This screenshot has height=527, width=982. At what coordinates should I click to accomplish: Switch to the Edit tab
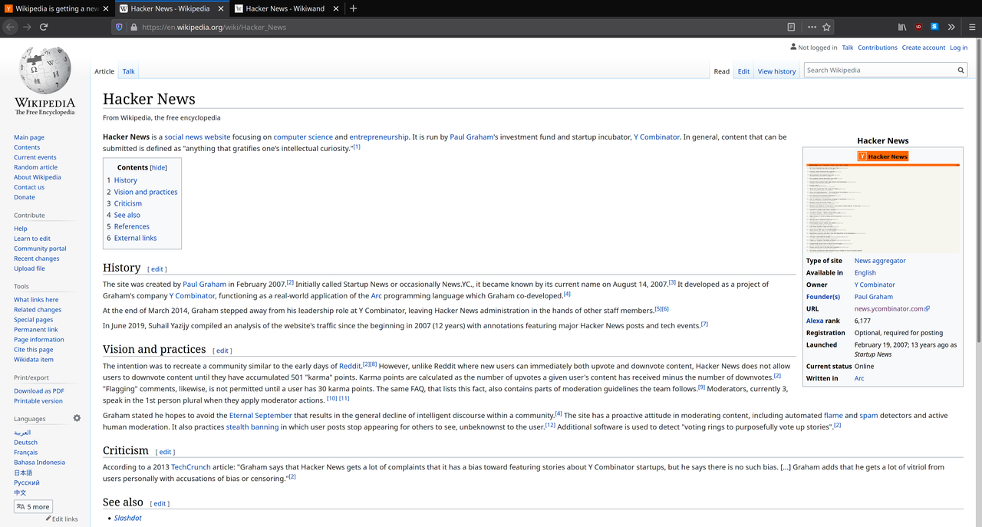[743, 71]
